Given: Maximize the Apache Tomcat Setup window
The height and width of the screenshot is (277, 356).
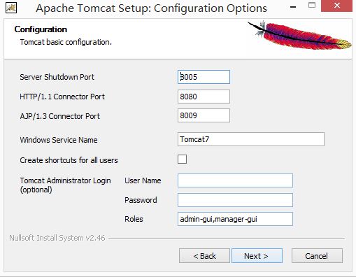Looking at the screenshot, I should tap(312, 6).
